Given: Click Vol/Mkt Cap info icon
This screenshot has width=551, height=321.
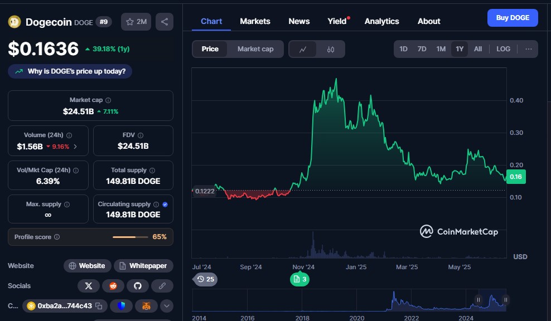Looking at the screenshot, I should point(76,171).
